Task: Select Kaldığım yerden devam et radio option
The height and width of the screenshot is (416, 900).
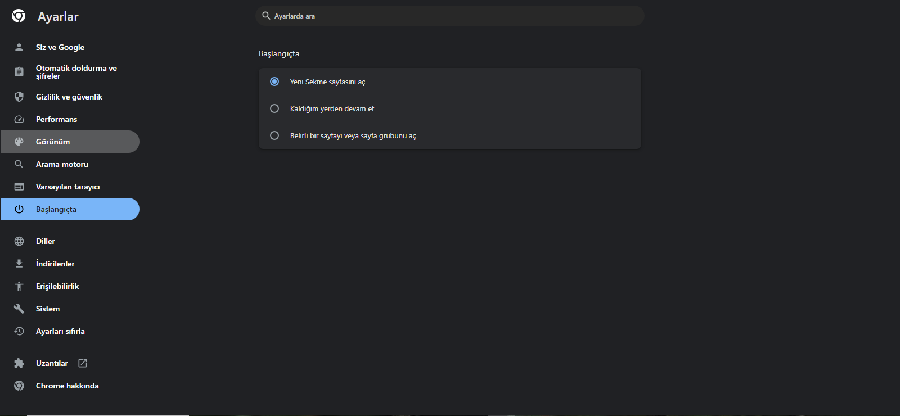Action: pyautogui.click(x=274, y=108)
